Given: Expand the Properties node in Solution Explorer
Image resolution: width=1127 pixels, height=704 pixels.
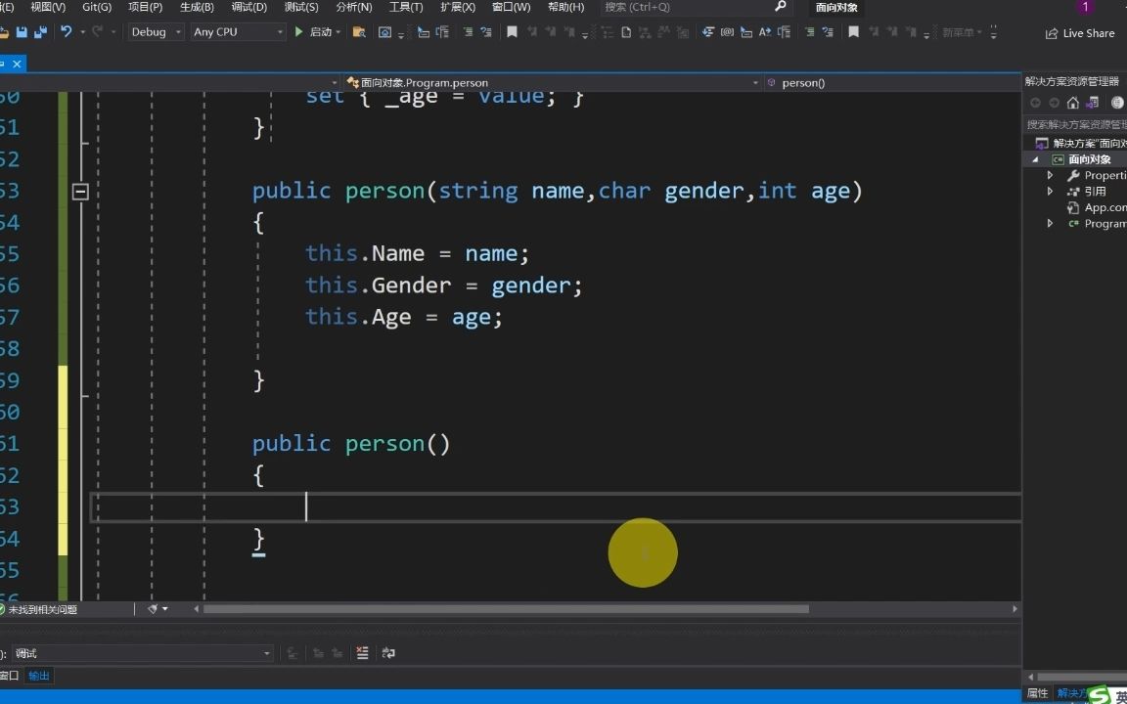Looking at the screenshot, I should coord(1050,175).
